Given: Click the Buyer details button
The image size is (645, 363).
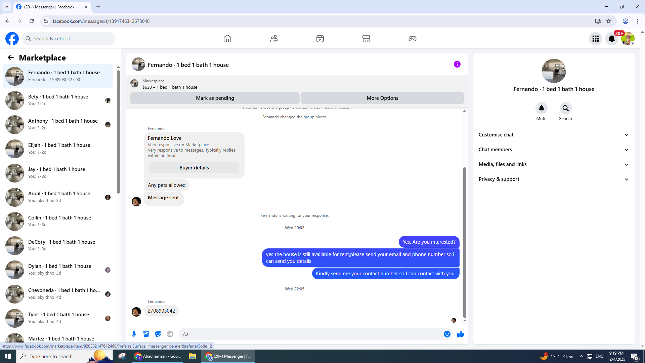Looking at the screenshot, I should coord(194,168).
